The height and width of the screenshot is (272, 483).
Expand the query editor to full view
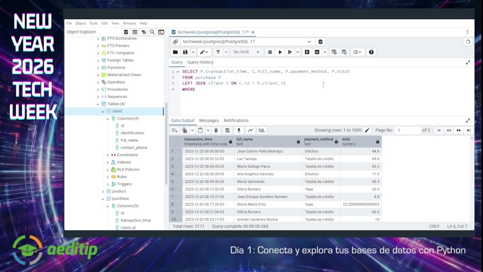468,62
